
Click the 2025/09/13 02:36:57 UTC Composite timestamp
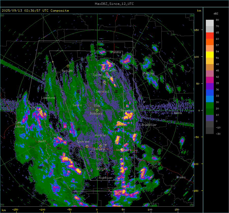(x=35, y=11)
